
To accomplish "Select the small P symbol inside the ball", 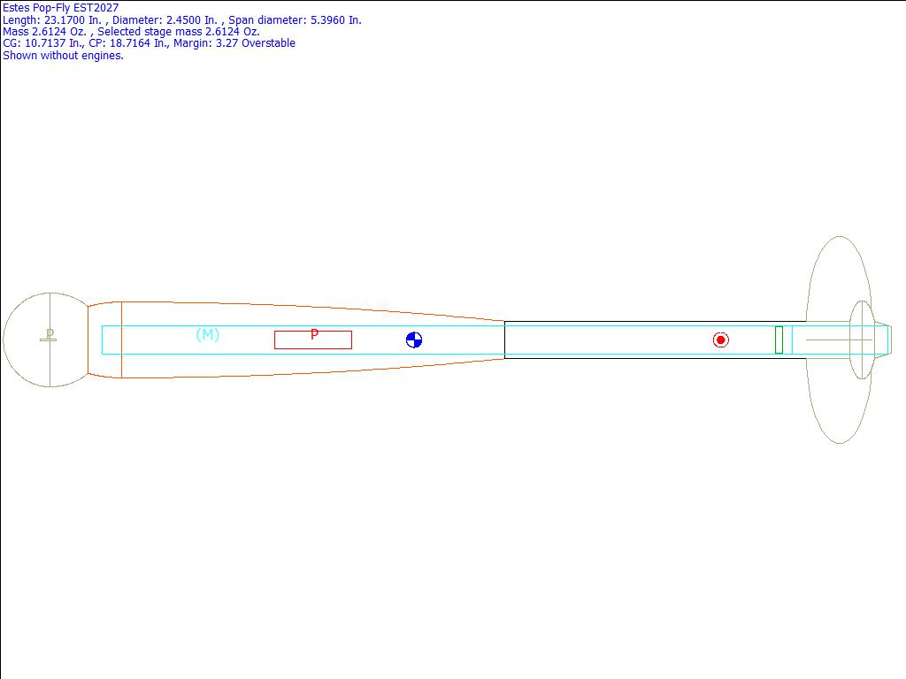I will point(50,335).
